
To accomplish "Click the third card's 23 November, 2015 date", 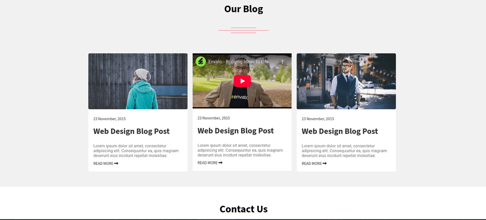I will [x=318, y=119].
